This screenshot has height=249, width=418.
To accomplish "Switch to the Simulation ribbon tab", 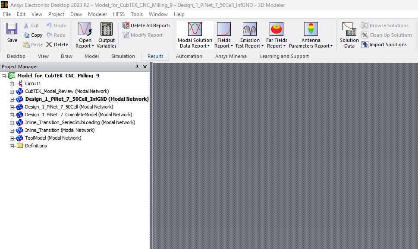I will click(x=123, y=56).
